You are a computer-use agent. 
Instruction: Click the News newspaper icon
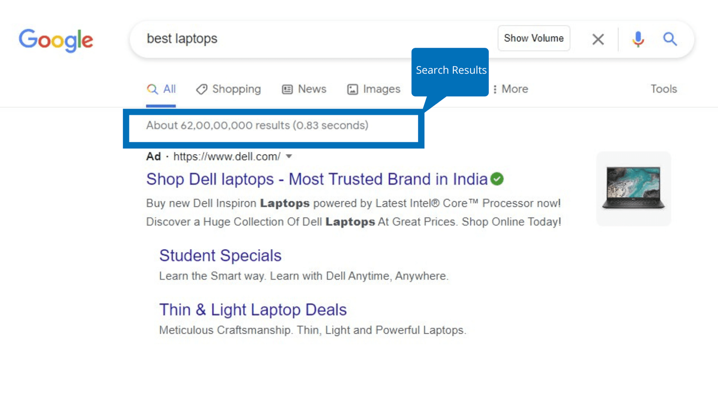pyautogui.click(x=287, y=89)
